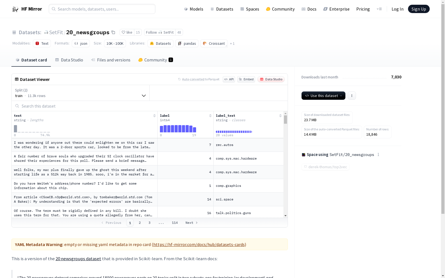Click the label histogram bar chart
This screenshot has height=278, width=445.
pos(178,129)
